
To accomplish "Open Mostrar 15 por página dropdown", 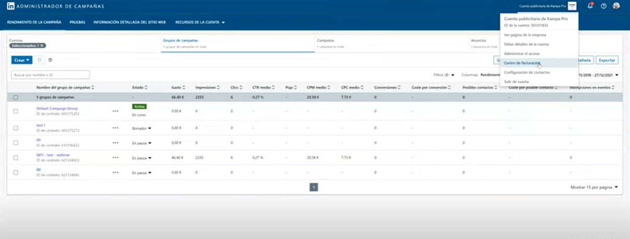I will [x=594, y=187].
